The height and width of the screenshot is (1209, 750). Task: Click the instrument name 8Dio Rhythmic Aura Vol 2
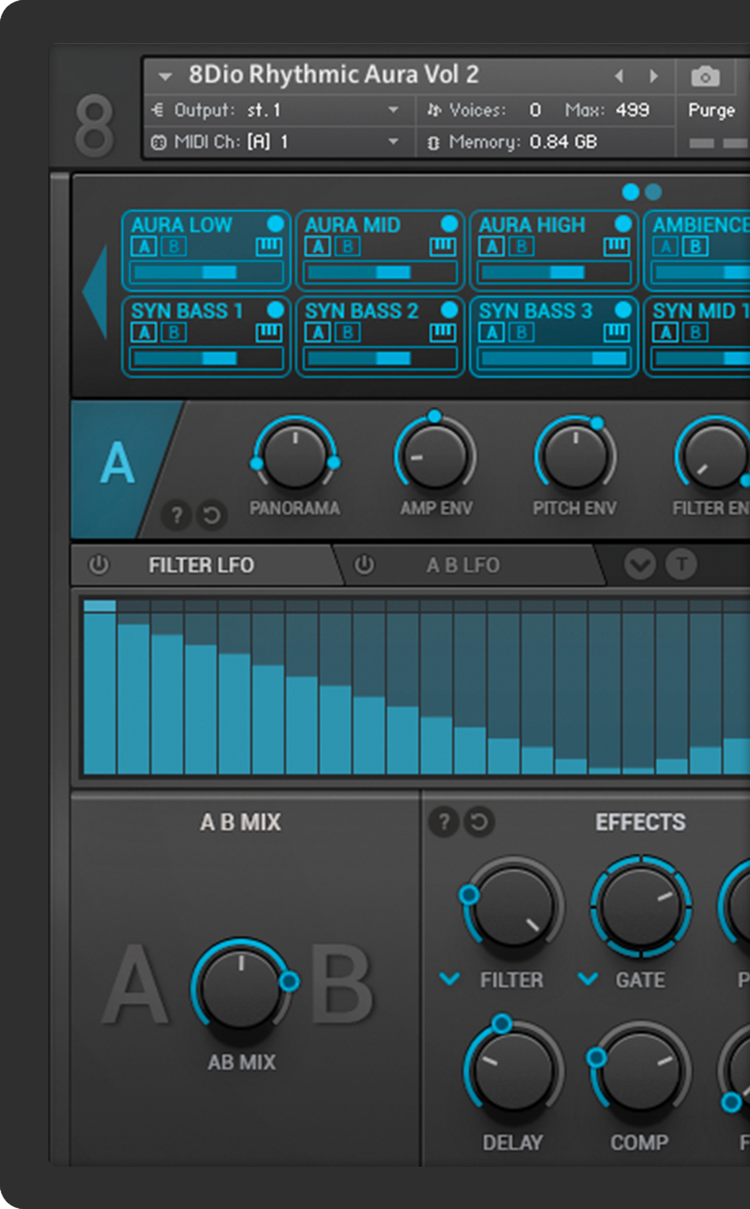point(334,75)
